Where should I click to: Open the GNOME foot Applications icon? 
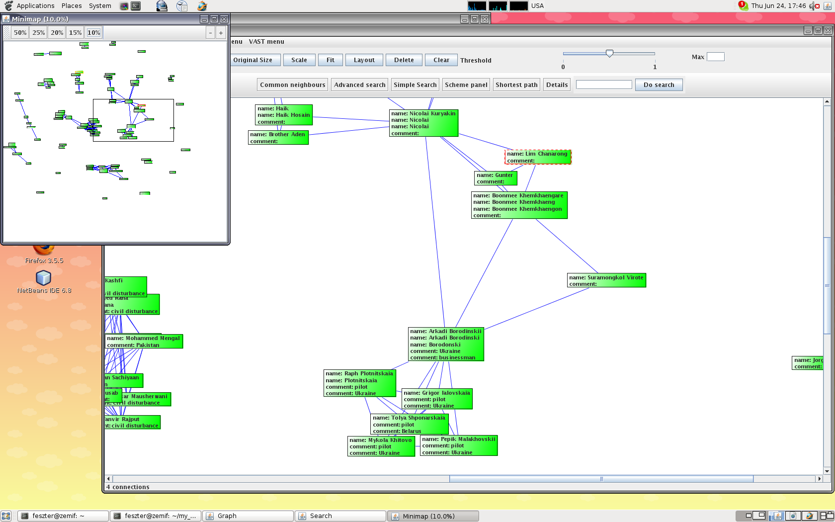click(x=8, y=6)
